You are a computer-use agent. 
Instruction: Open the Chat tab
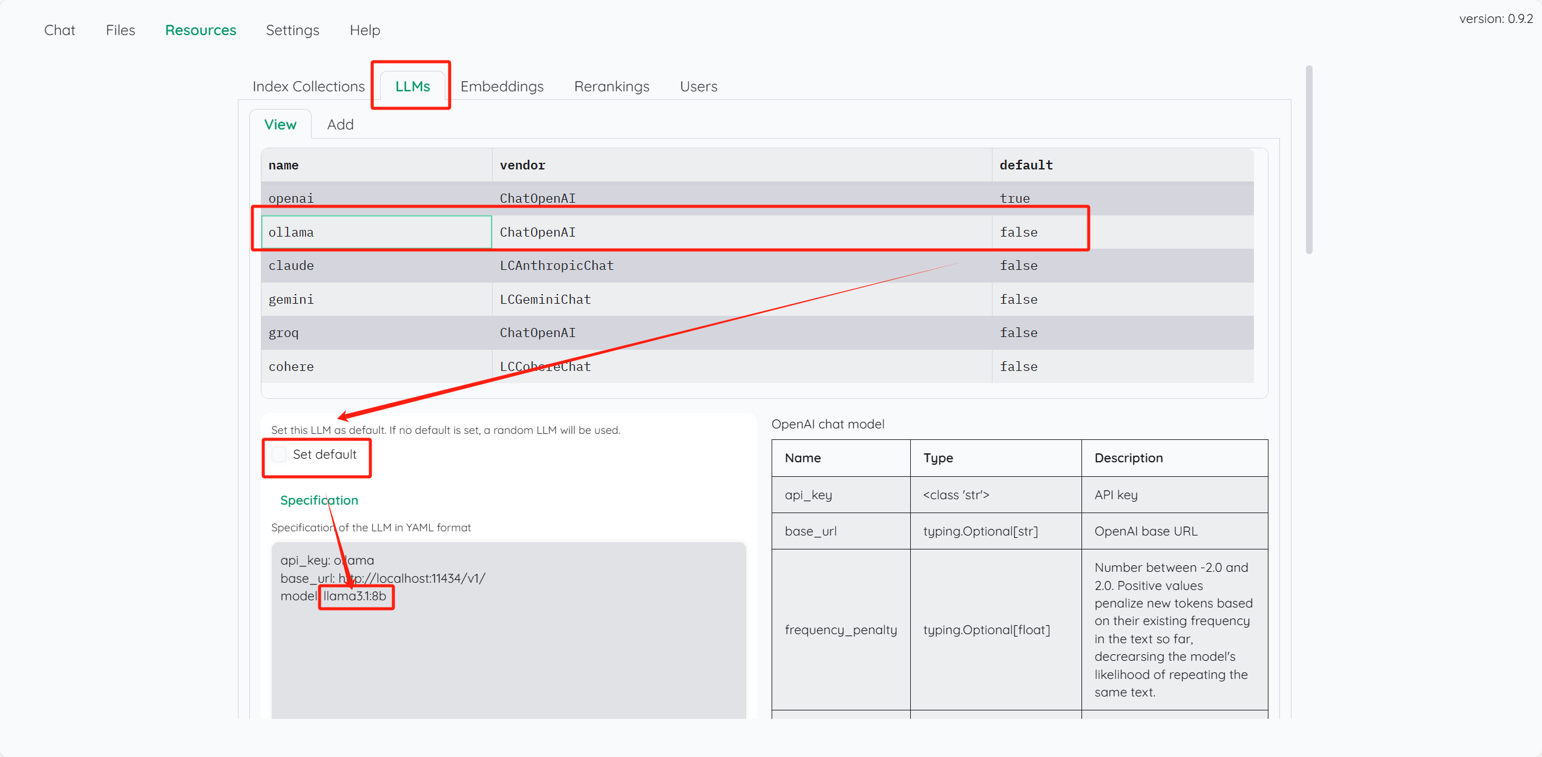[59, 30]
